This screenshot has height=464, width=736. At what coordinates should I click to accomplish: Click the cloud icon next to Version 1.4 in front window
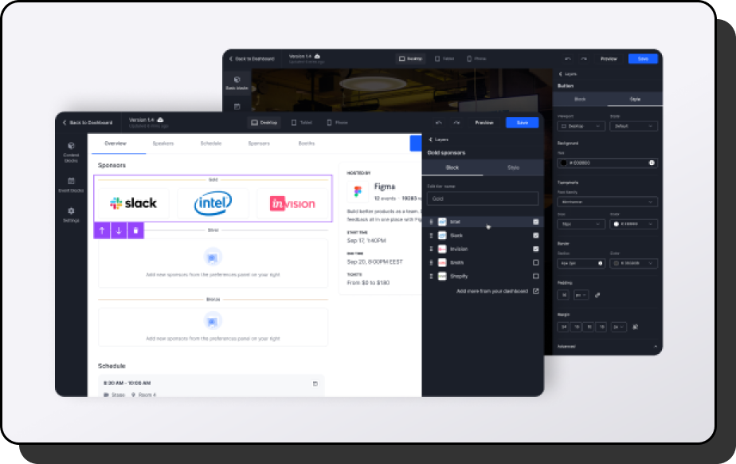[160, 120]
